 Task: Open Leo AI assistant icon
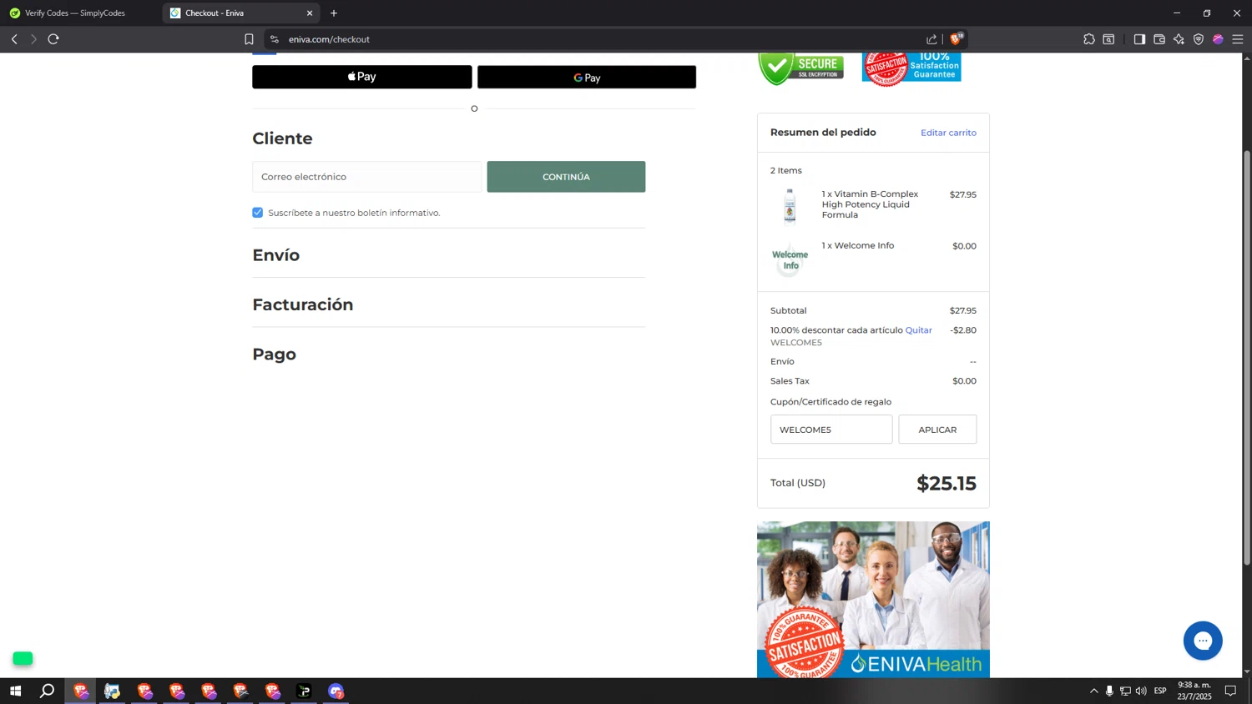(x=1179, y=39)
